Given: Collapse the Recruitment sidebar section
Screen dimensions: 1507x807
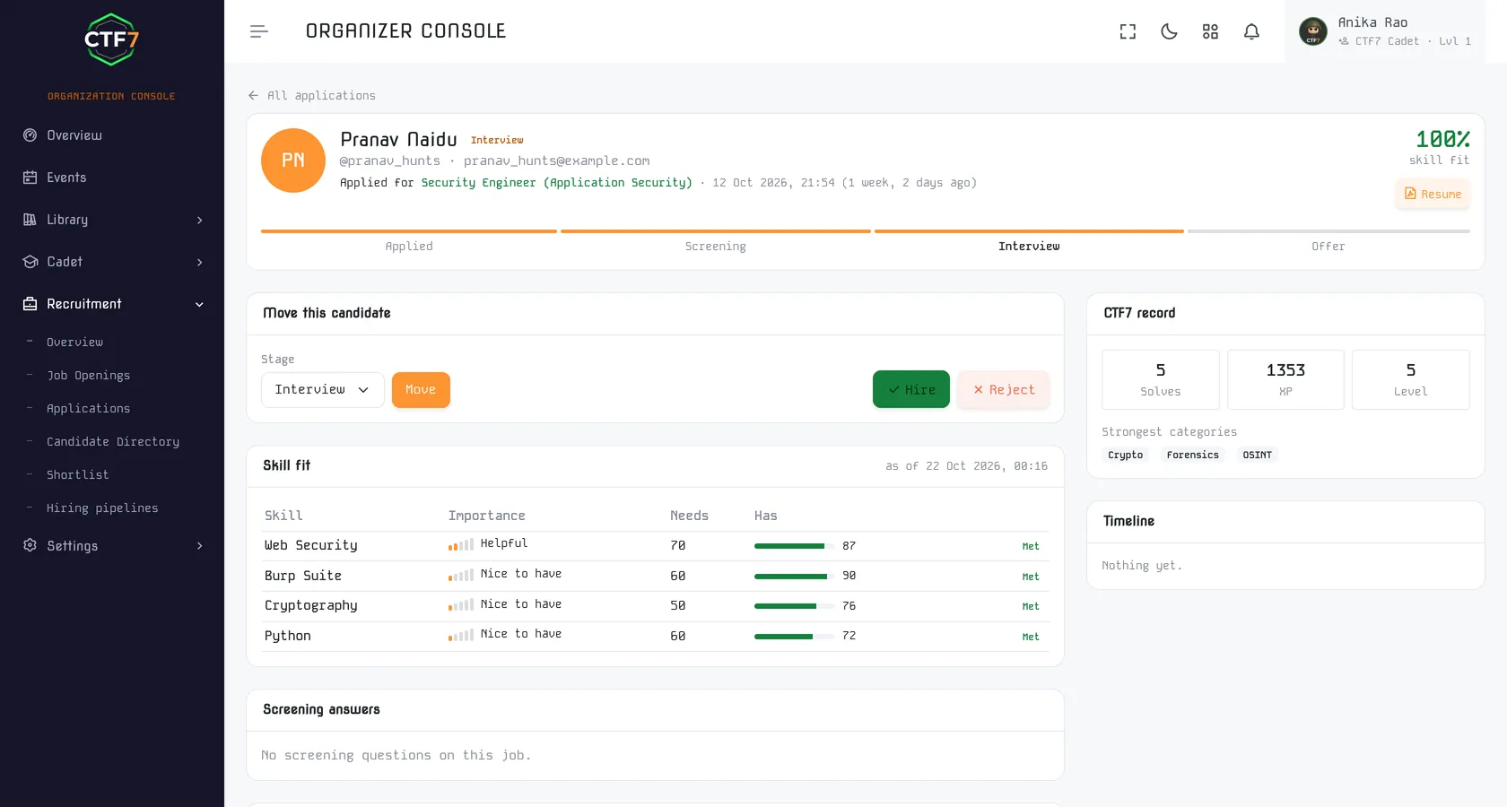Looking at the screenshot, I should (112, 304).
